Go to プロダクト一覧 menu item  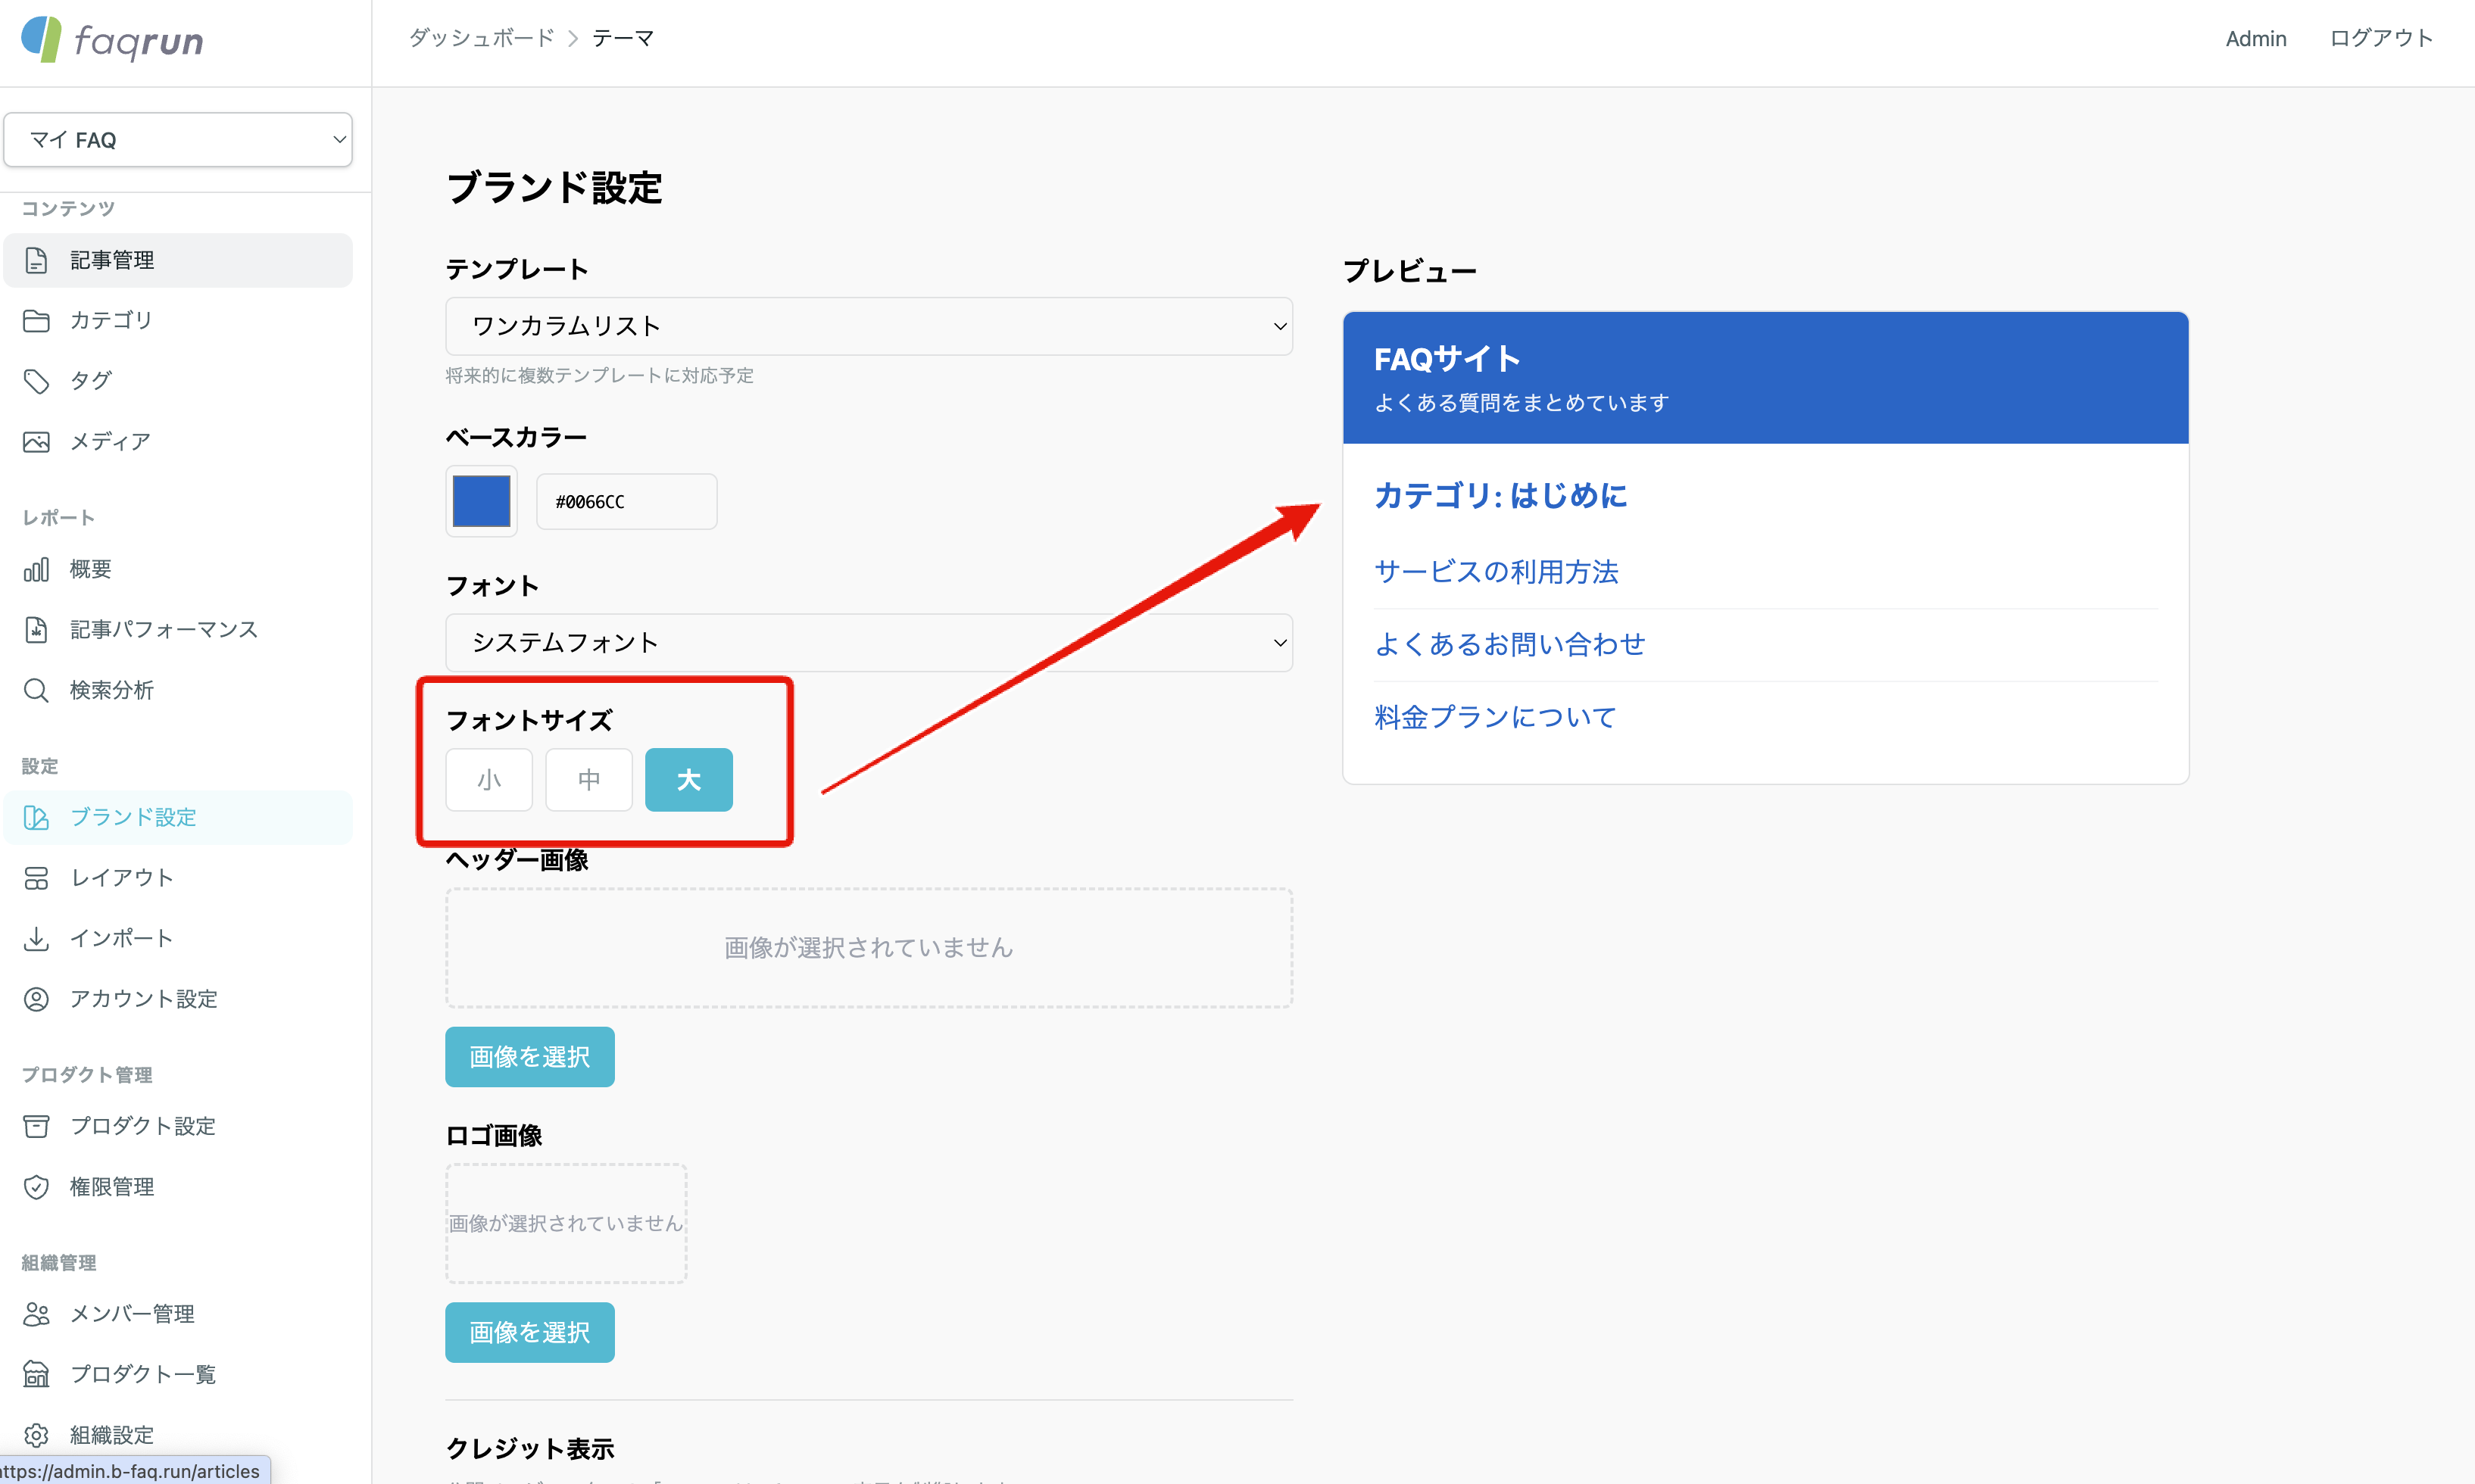(178, 1375)
